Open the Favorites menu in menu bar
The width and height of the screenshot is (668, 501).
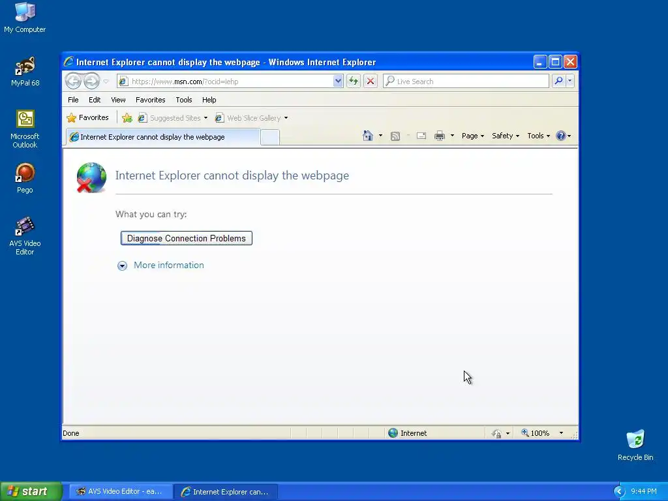tap(151, 100)
